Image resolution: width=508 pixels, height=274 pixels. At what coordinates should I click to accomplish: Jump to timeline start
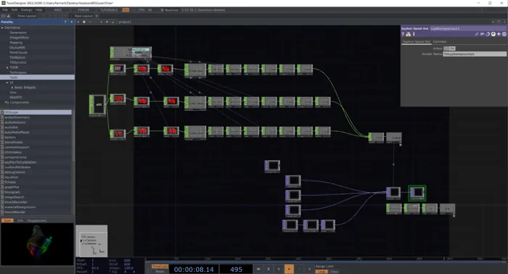(x=258, y=269)
